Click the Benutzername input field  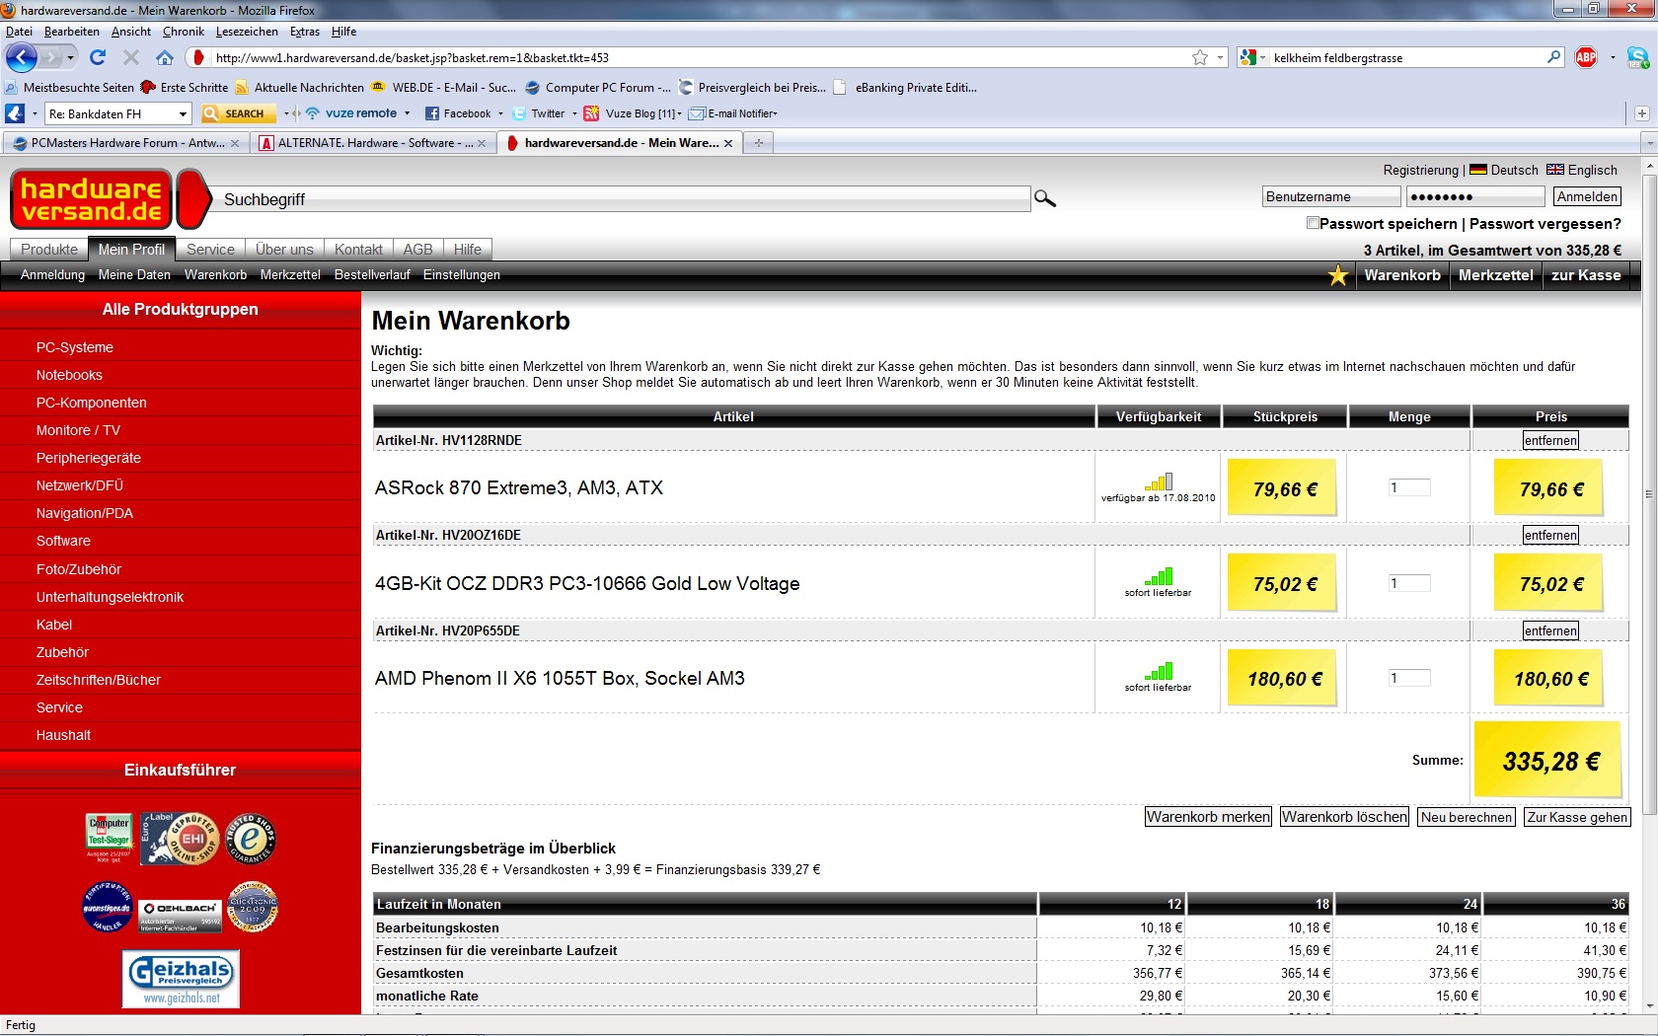(1331, 196)
